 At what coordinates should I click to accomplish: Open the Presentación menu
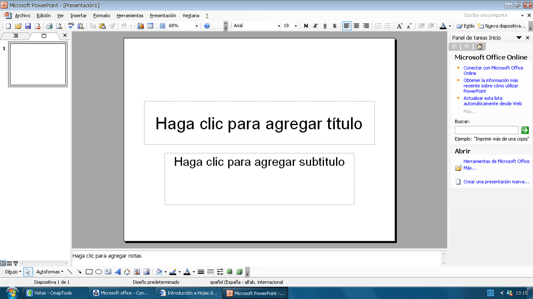[x=163, y=16]
